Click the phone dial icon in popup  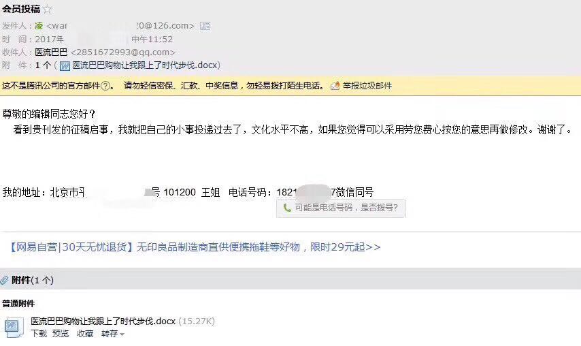click(287, 208)
